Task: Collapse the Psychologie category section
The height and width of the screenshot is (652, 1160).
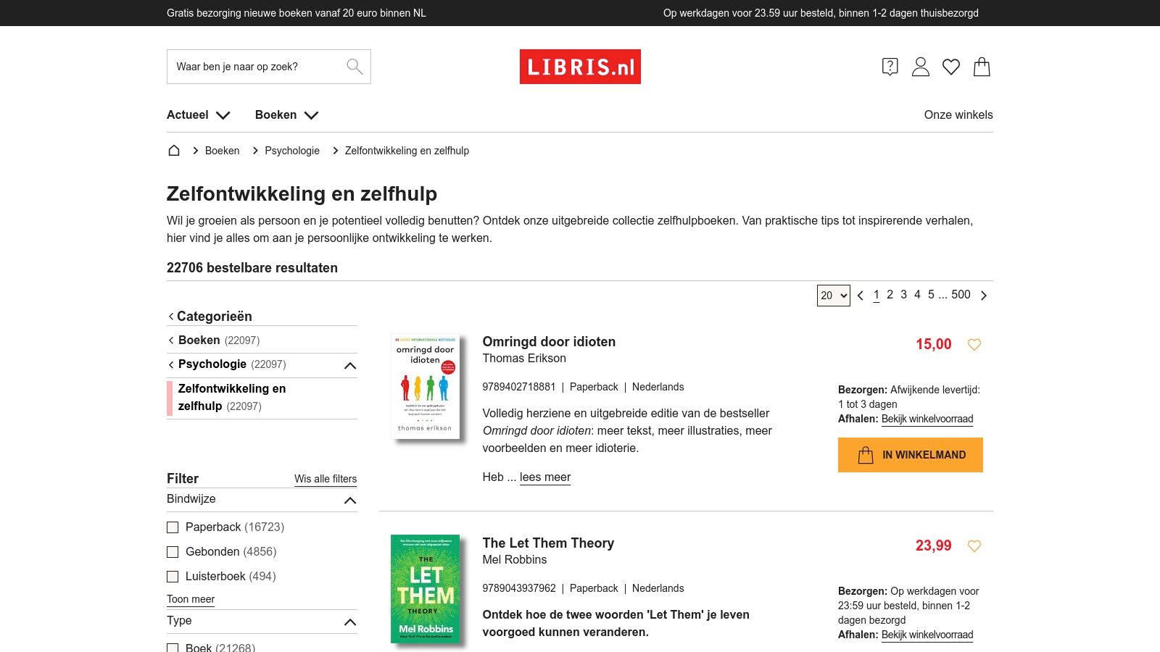Action: 350,365
